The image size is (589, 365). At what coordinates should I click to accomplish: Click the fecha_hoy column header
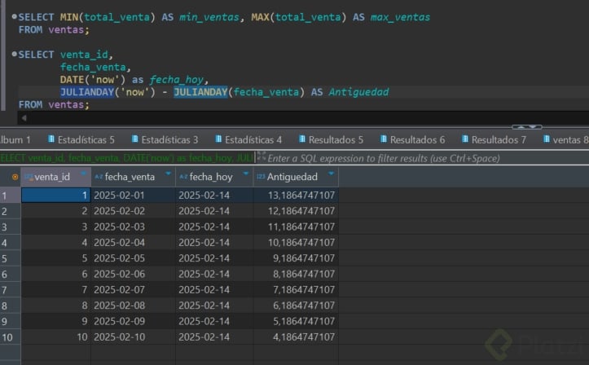pos(214,177)
